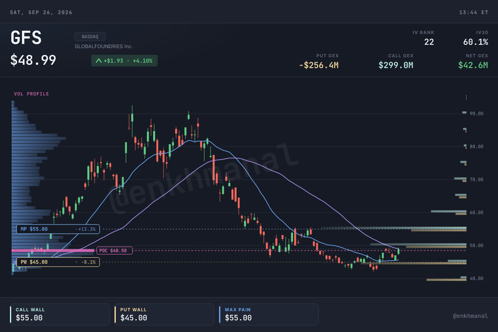Click the 90.00 price axis label
The image size is (498, 332).
pos(476,114)
